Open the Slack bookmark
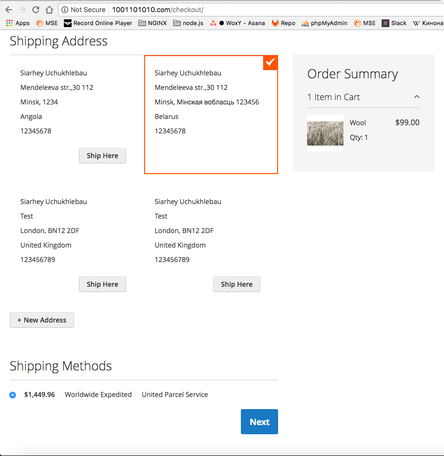 pos(394,23)
